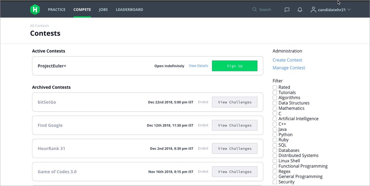View Challenges for Game of Codes 3.0
370x186 pixels.
tap(235, 172)
